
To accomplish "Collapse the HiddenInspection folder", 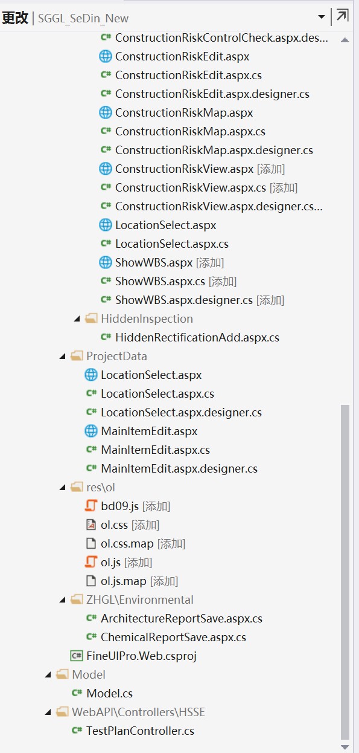I will 77,318.
